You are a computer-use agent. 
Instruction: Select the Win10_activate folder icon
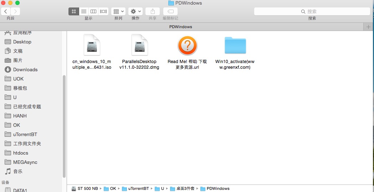point(235,45)
